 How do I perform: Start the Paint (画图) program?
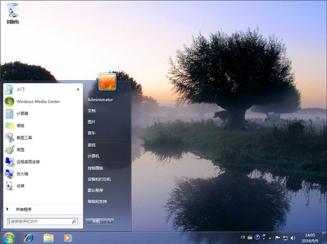[20, 149]
